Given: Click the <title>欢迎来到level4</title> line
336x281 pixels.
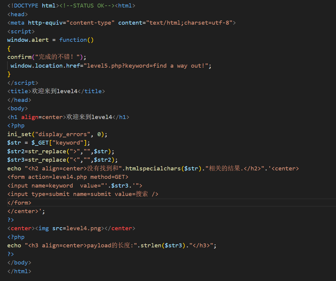Looking at the screenshot, I should click(x=56, y=91).
